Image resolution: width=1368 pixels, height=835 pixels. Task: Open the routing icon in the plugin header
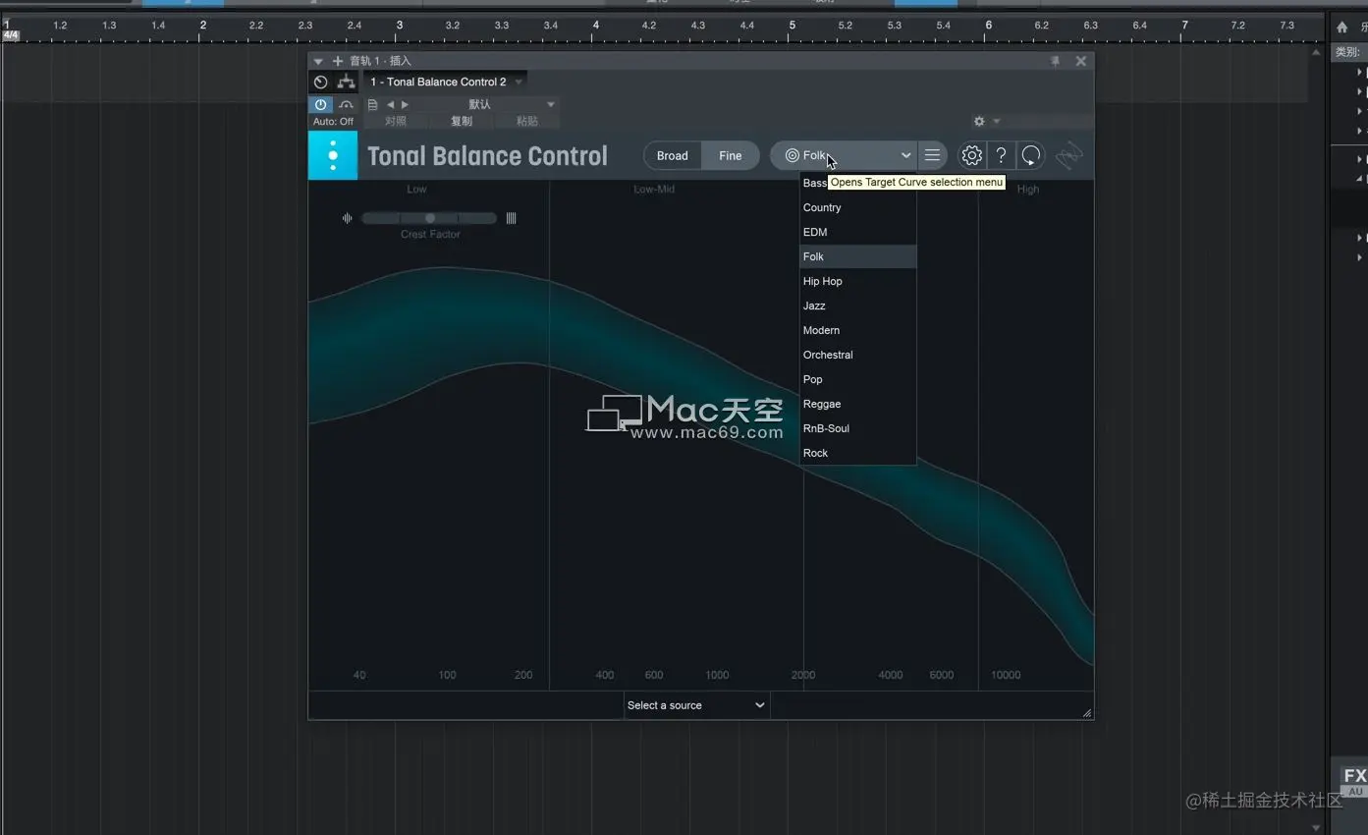click(346, 82)
